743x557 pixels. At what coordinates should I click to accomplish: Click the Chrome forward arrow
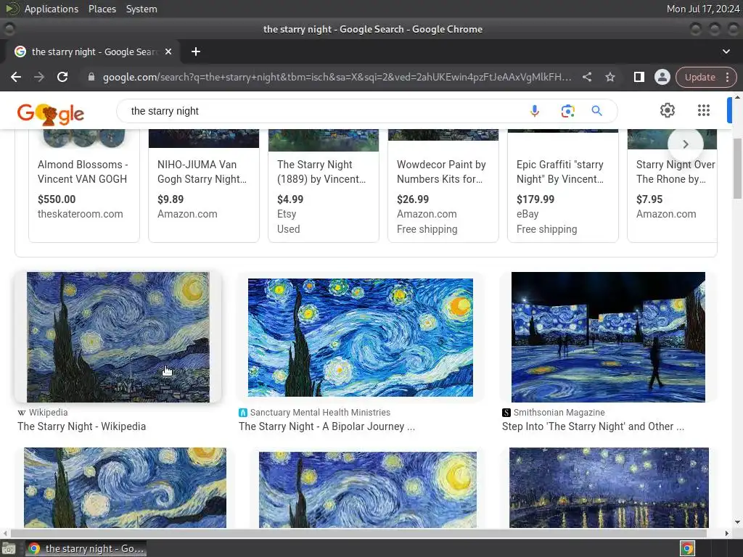[x=39, y=77]
